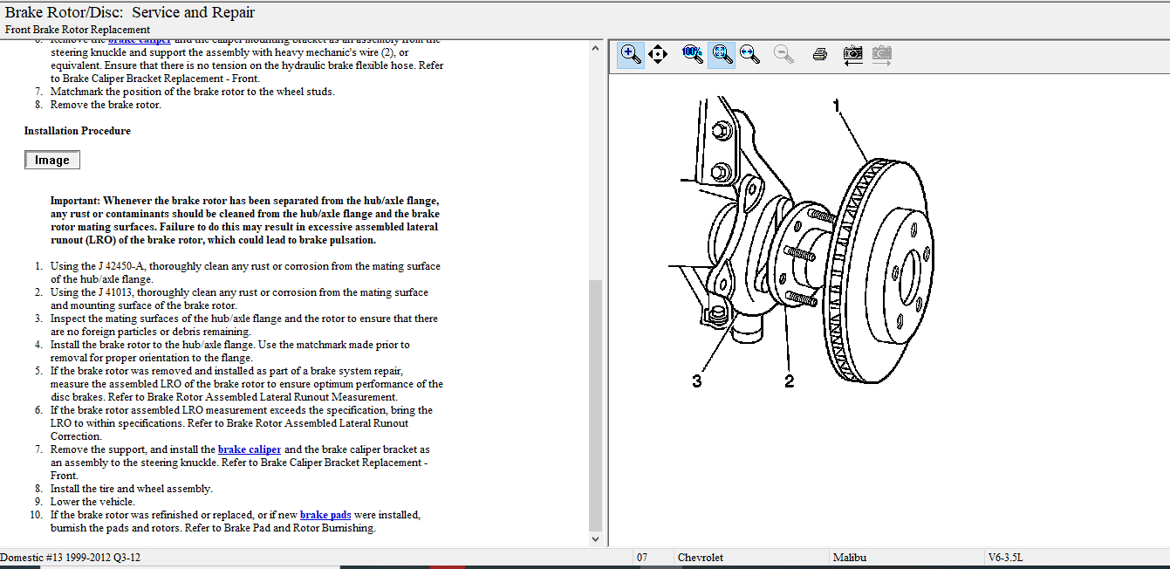
Task: Click the zoom out magnifier icon
Action: pyautogui.click(x=784, y=55)
